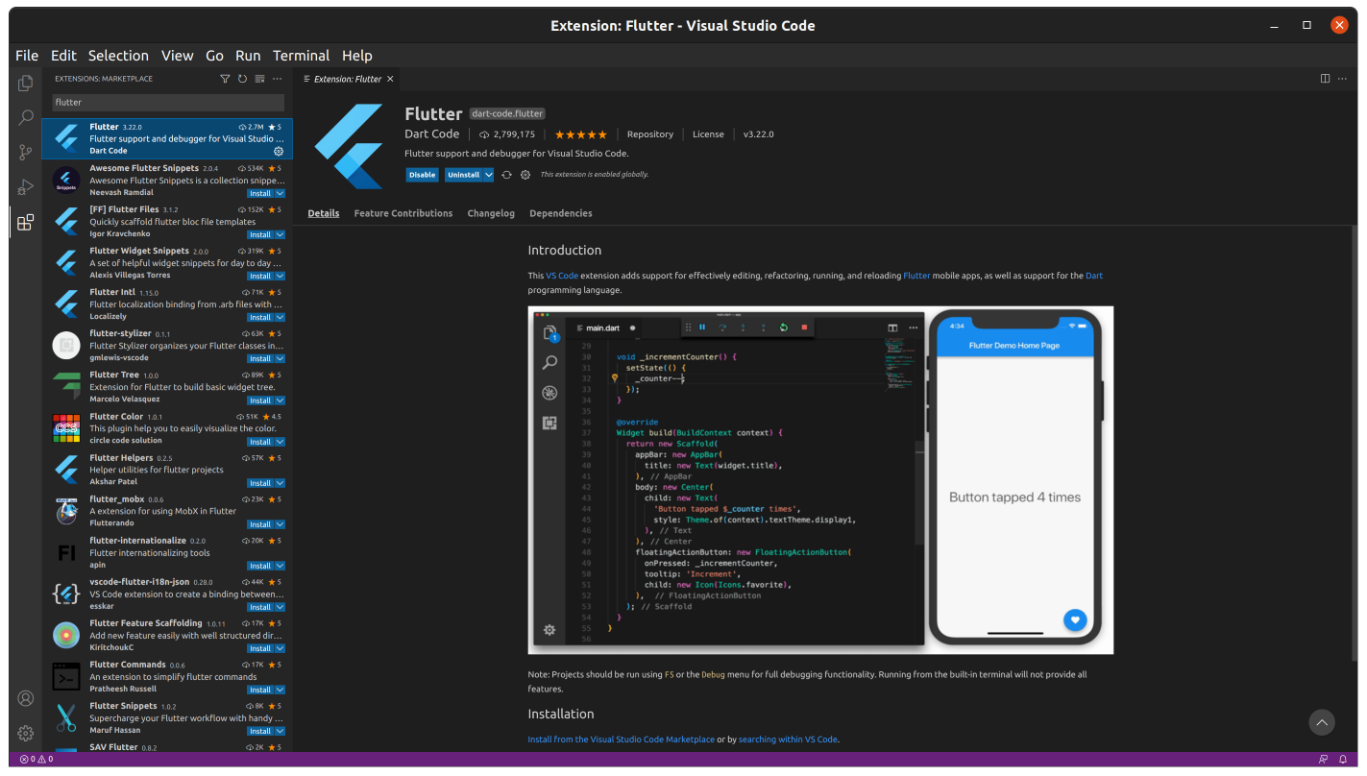Uninstall the Flutter extension
Viewport: 1367px width, 776px height.
(464, 175)
